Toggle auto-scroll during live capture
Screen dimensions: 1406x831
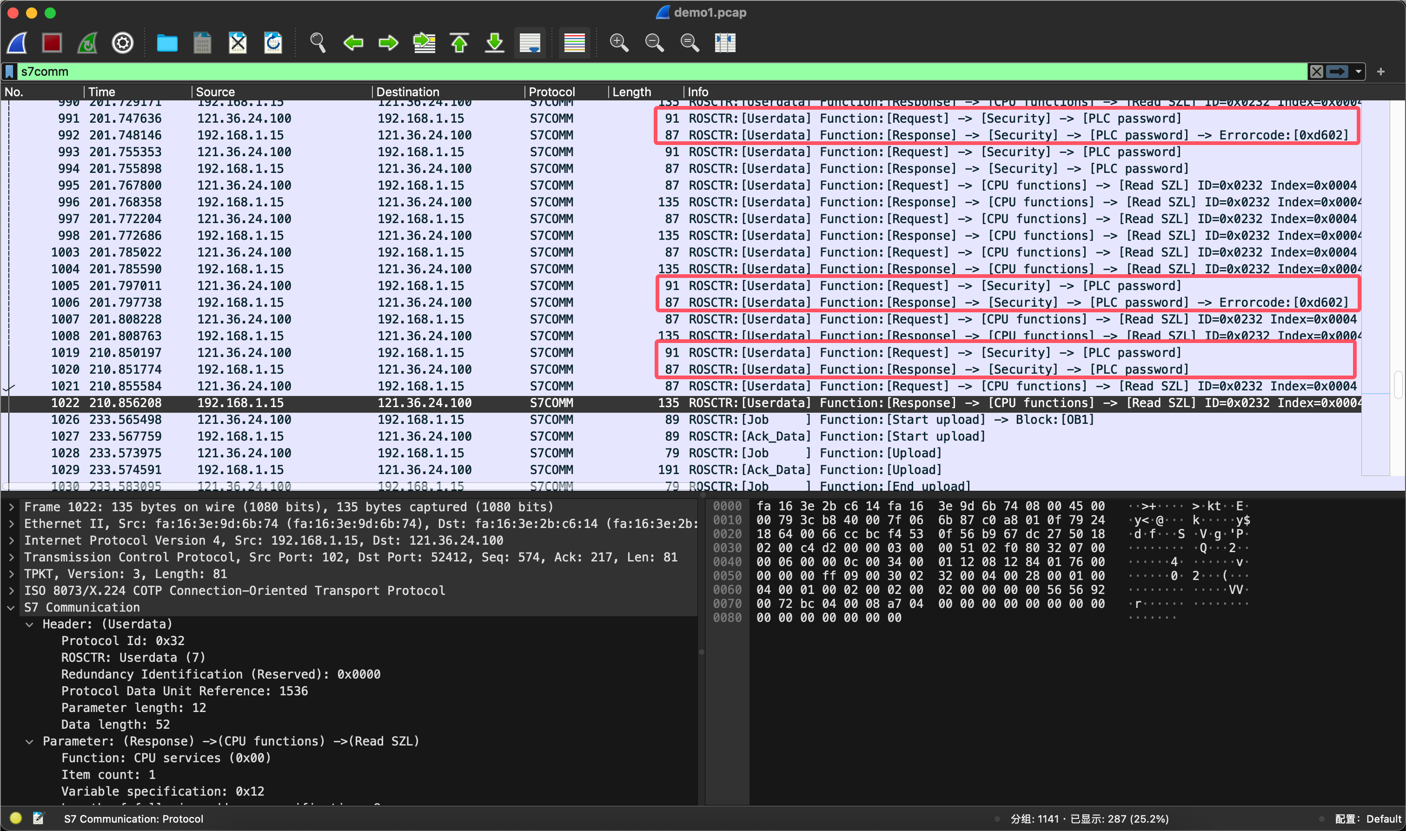pos(530,43)
